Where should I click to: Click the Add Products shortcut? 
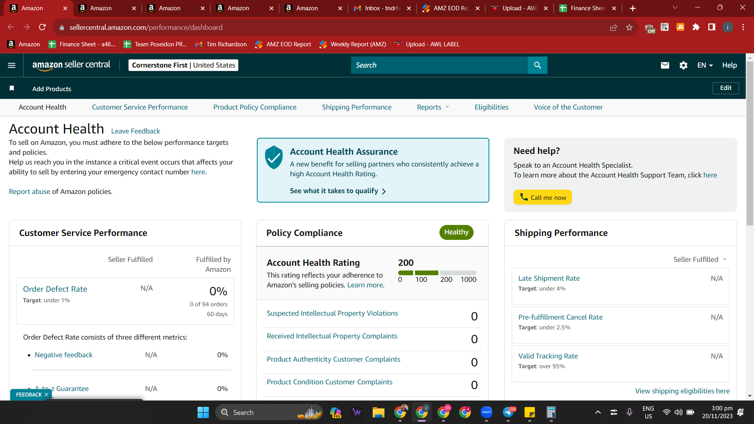[x=52, y=89]
